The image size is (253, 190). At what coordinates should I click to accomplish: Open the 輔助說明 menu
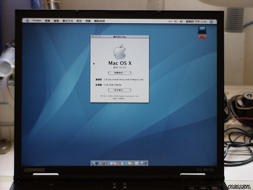(99, 21)
